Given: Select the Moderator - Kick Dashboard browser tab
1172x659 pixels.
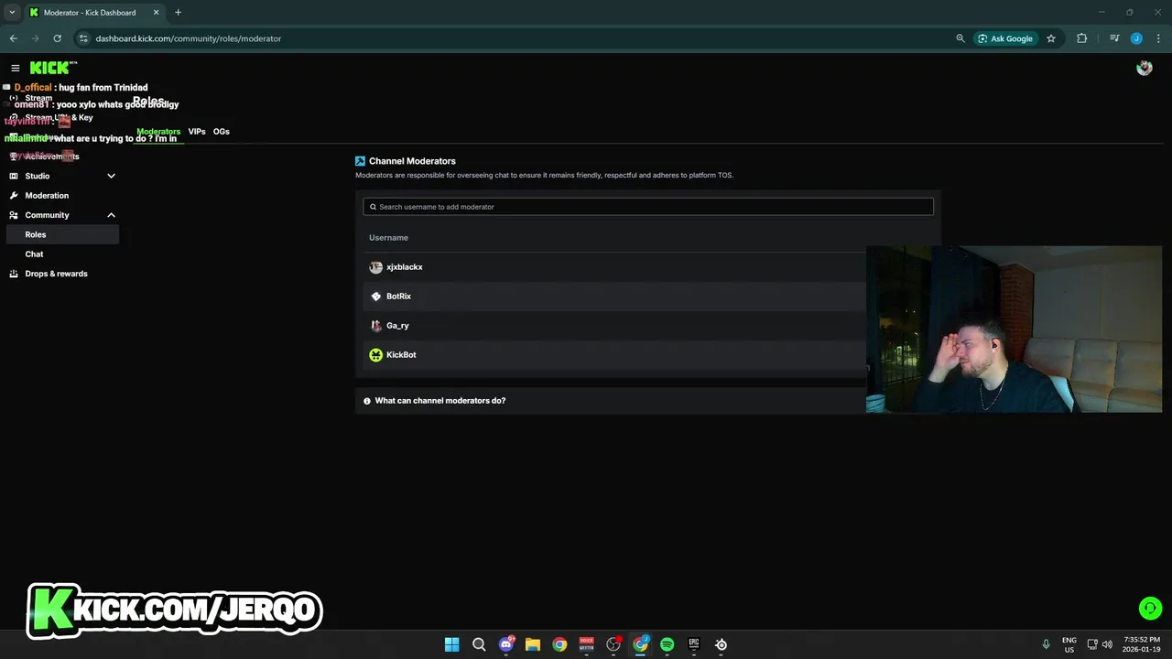Looking at the screenshot, I should click(94, 12).
